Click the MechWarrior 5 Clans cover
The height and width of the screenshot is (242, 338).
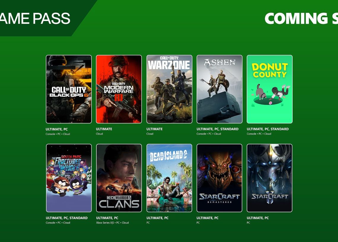click(119, 178)
